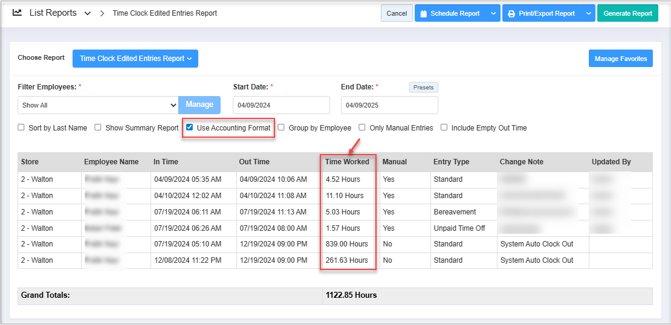Click the printer icon on Print/Export Report
The width and height of the screenshot is (671, 325).
tap(511, 13)
